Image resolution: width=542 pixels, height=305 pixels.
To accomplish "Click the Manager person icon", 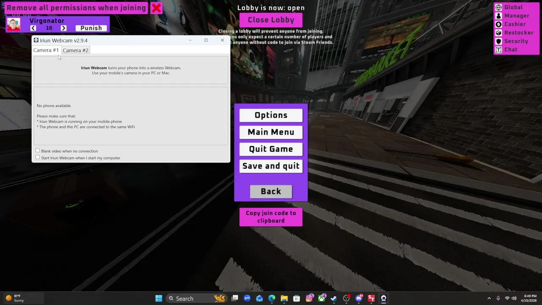I will click(498, 16).
